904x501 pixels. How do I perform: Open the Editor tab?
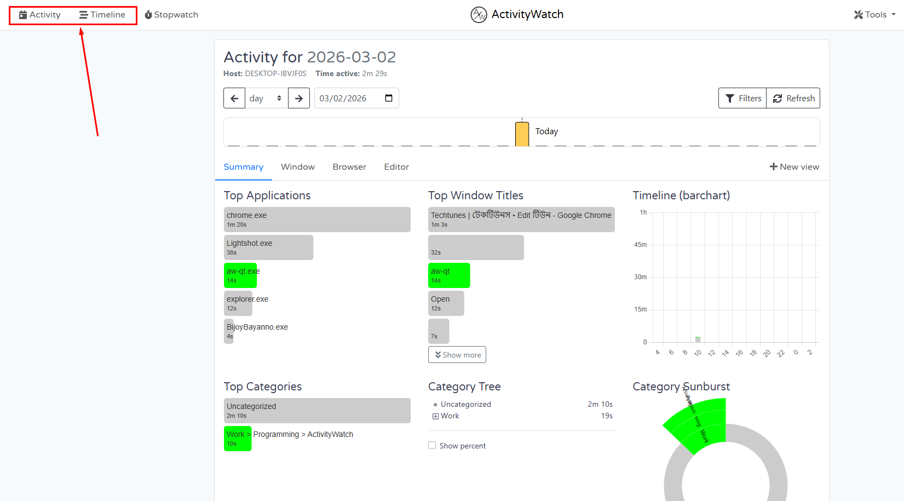(396, 167)
